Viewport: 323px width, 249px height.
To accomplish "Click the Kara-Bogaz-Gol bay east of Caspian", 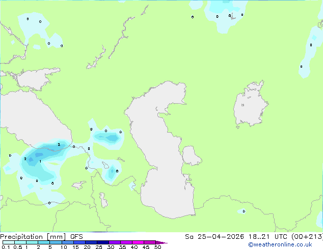I will (x=191, y=155).
